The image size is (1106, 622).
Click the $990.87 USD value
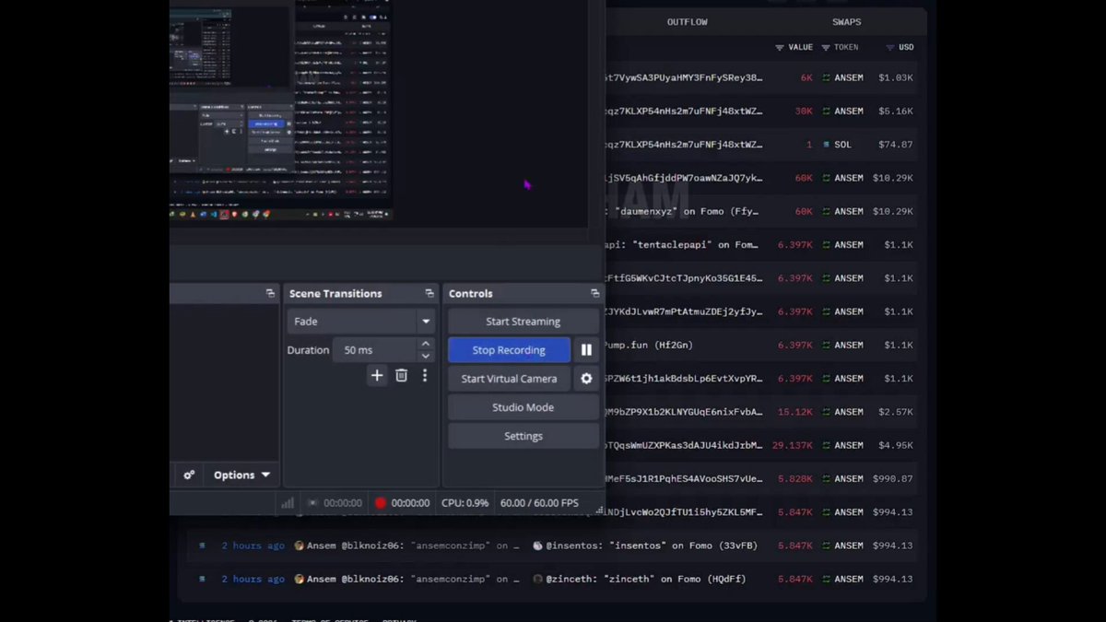(893, 478)
